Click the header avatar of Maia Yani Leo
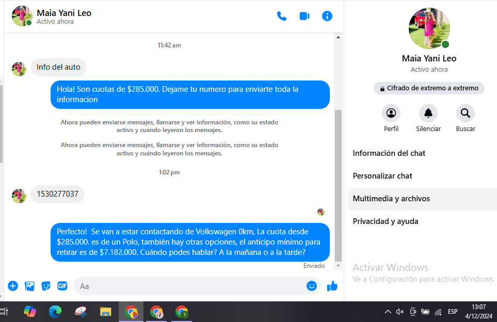The width and height of the screenshot is (497, 322). click(x=22, y=16)
